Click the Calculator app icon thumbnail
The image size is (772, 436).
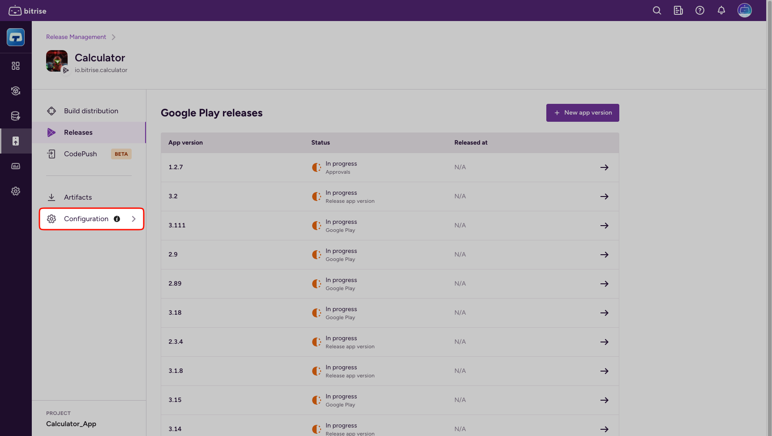pyautogui.click(x=57, y=61)
